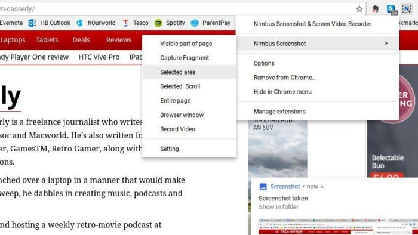Open the Reviews navigation tab
The width and height of the screenshot is (418, 235).
coord(119,40)
